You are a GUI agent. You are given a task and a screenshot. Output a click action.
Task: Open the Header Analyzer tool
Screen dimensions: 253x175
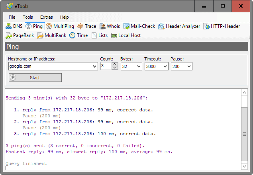pos(179,26)
